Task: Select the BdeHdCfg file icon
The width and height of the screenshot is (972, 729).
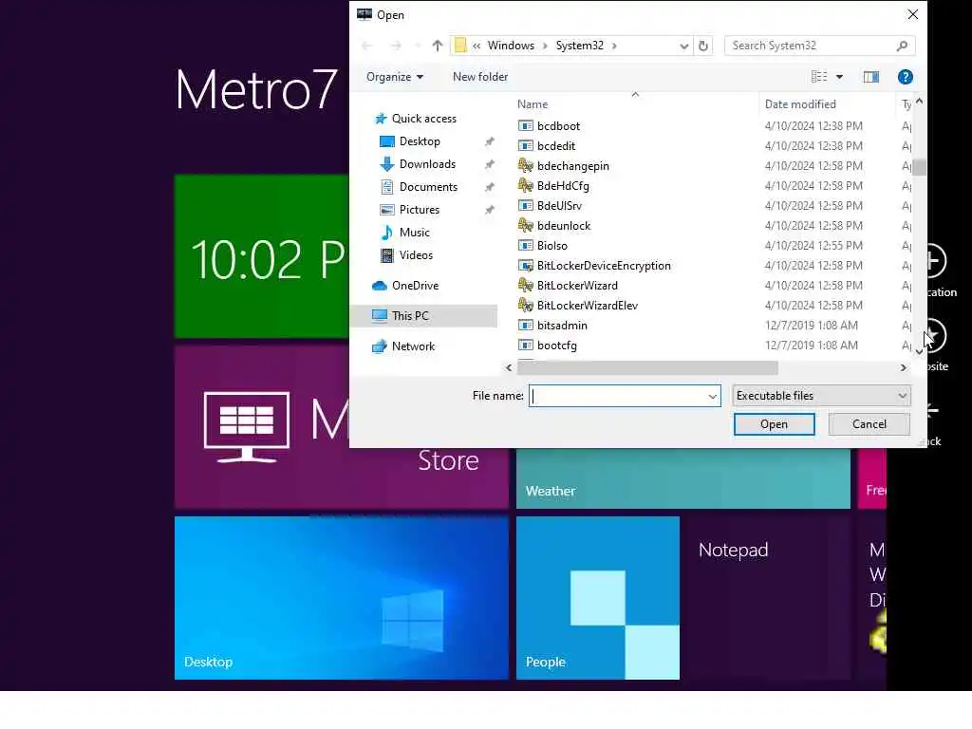Action: coord(525,185)
